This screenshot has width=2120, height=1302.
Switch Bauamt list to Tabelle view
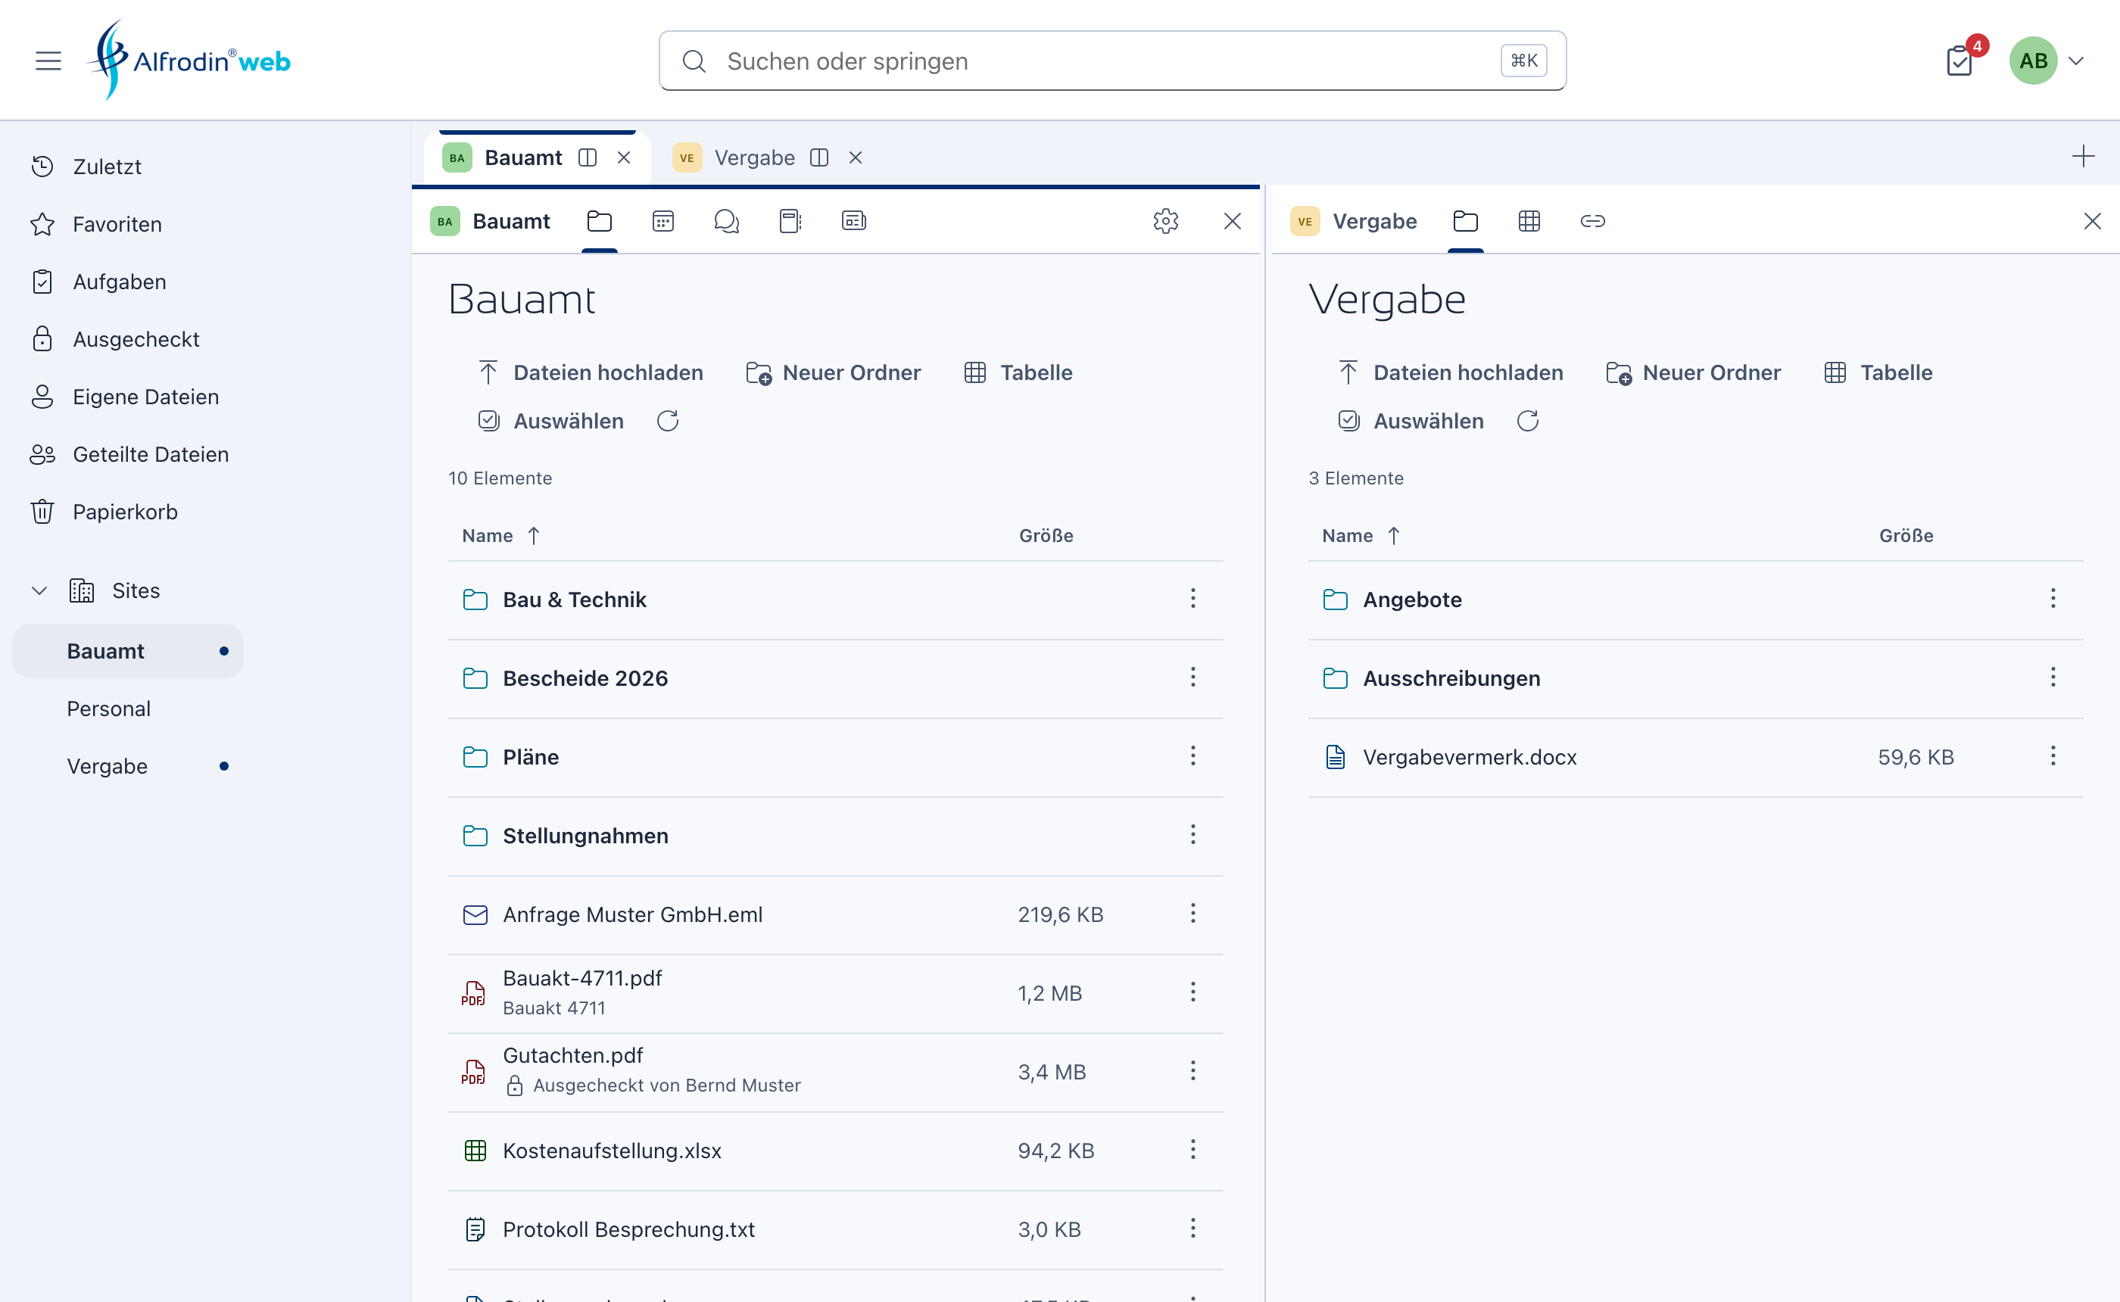[1018, 373]
